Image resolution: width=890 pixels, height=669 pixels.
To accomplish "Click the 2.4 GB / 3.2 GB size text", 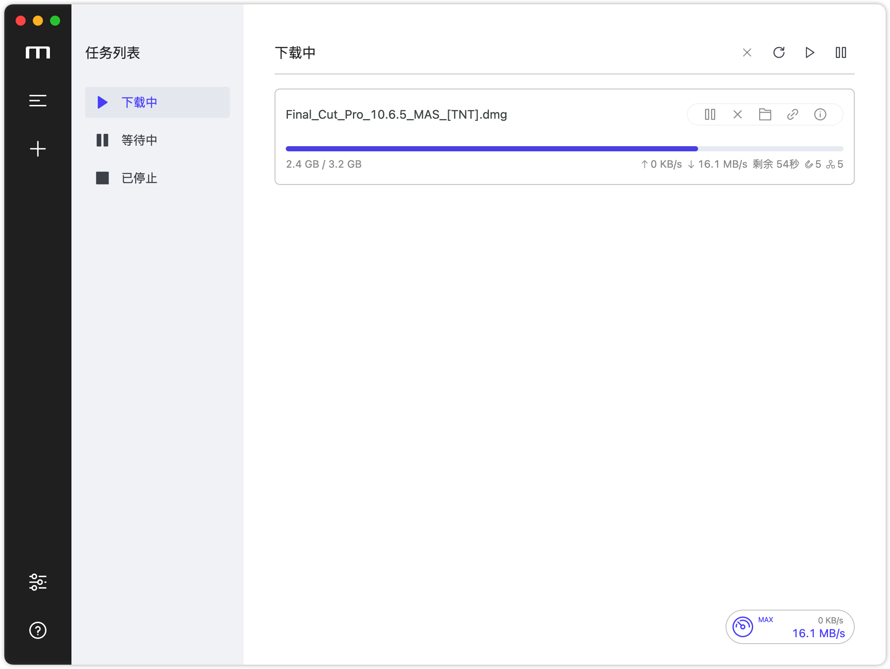I will (324, 164).
